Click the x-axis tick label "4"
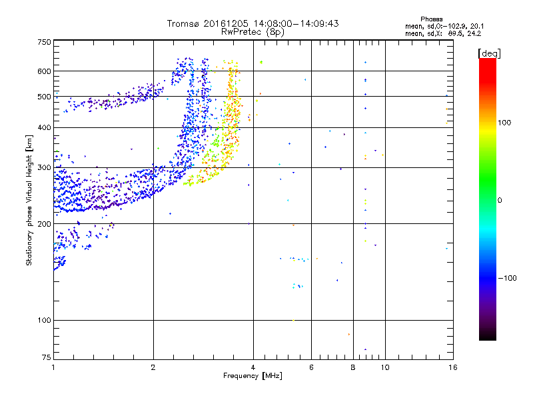The height and width of the screenshot is (400, 533). (253, 367)
